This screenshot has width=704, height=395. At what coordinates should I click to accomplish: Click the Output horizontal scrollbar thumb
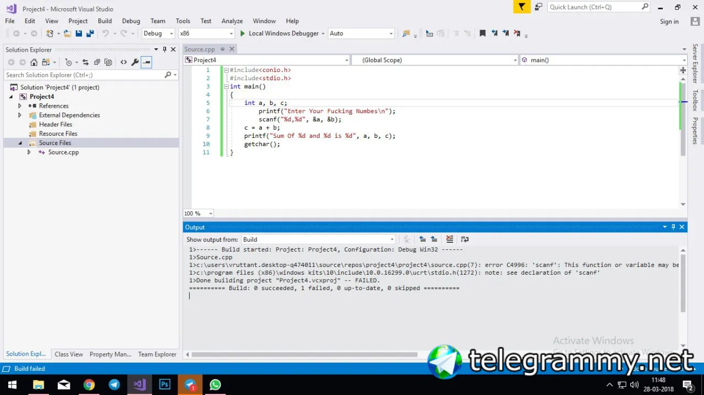click(x=304, y=354)
